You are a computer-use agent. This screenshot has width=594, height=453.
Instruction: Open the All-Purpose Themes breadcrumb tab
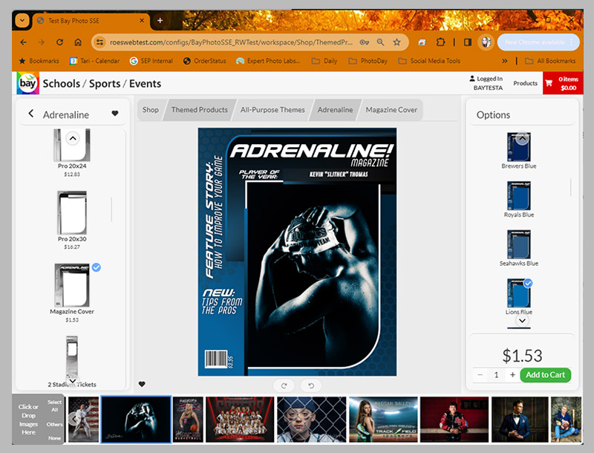click(272, 110)
